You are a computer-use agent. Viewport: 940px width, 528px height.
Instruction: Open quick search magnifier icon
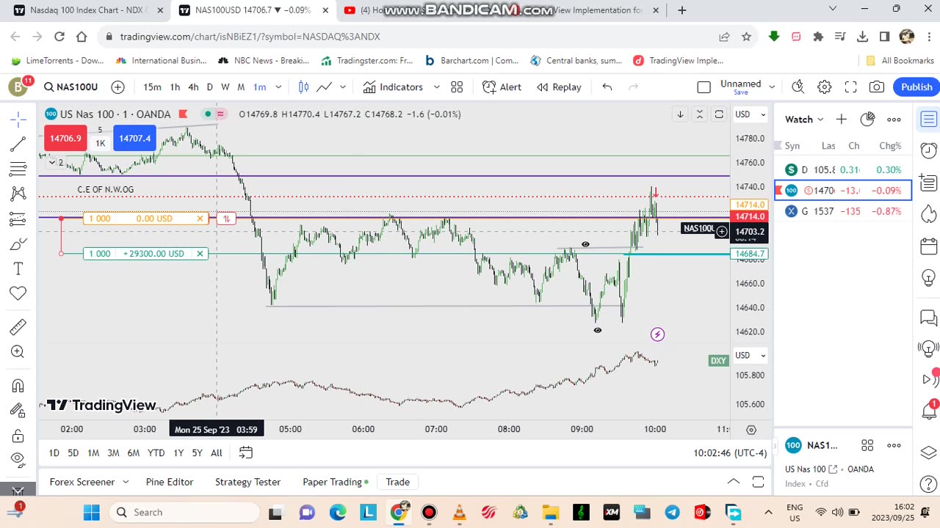(798, 87)
